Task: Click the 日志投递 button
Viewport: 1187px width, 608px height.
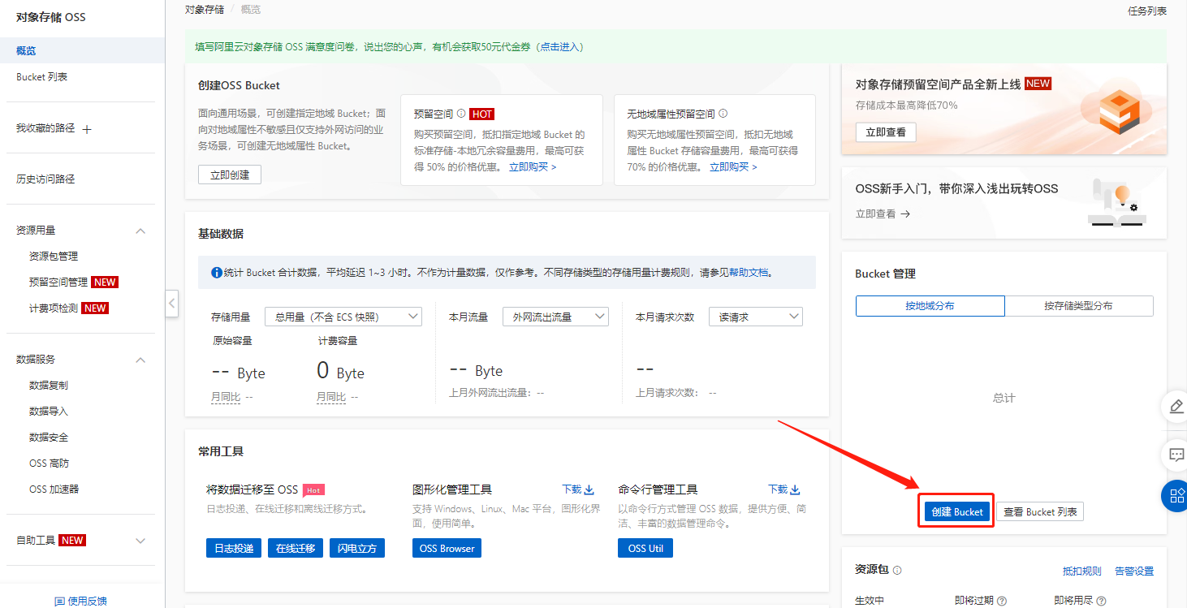Action: point(234,548)
